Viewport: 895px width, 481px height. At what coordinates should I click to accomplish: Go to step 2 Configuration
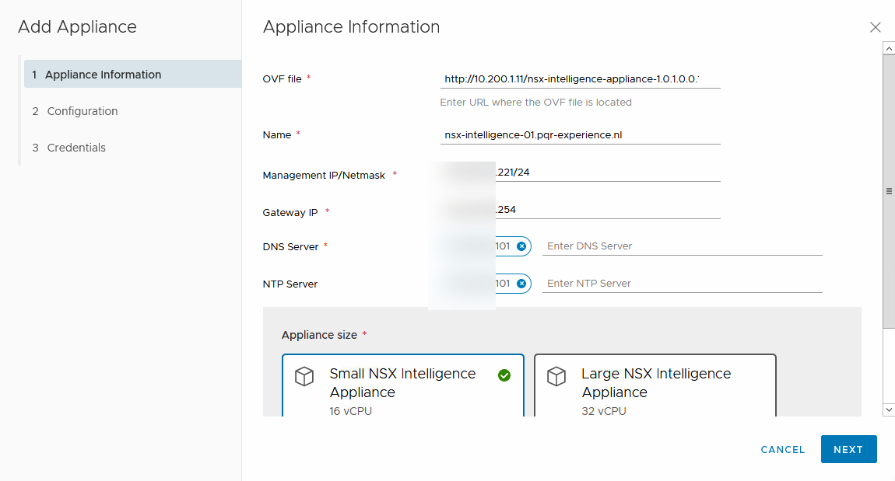tap(82, 111)
